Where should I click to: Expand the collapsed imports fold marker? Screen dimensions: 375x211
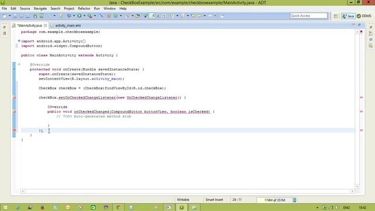19,41
